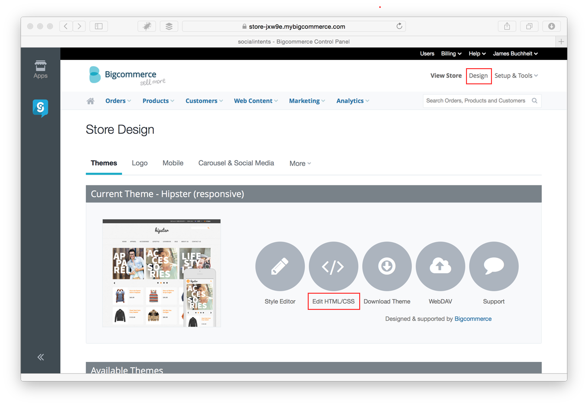Click the Edit HTML/CSS label
This screenshot has width=588, height=406.
coord(334,302)
